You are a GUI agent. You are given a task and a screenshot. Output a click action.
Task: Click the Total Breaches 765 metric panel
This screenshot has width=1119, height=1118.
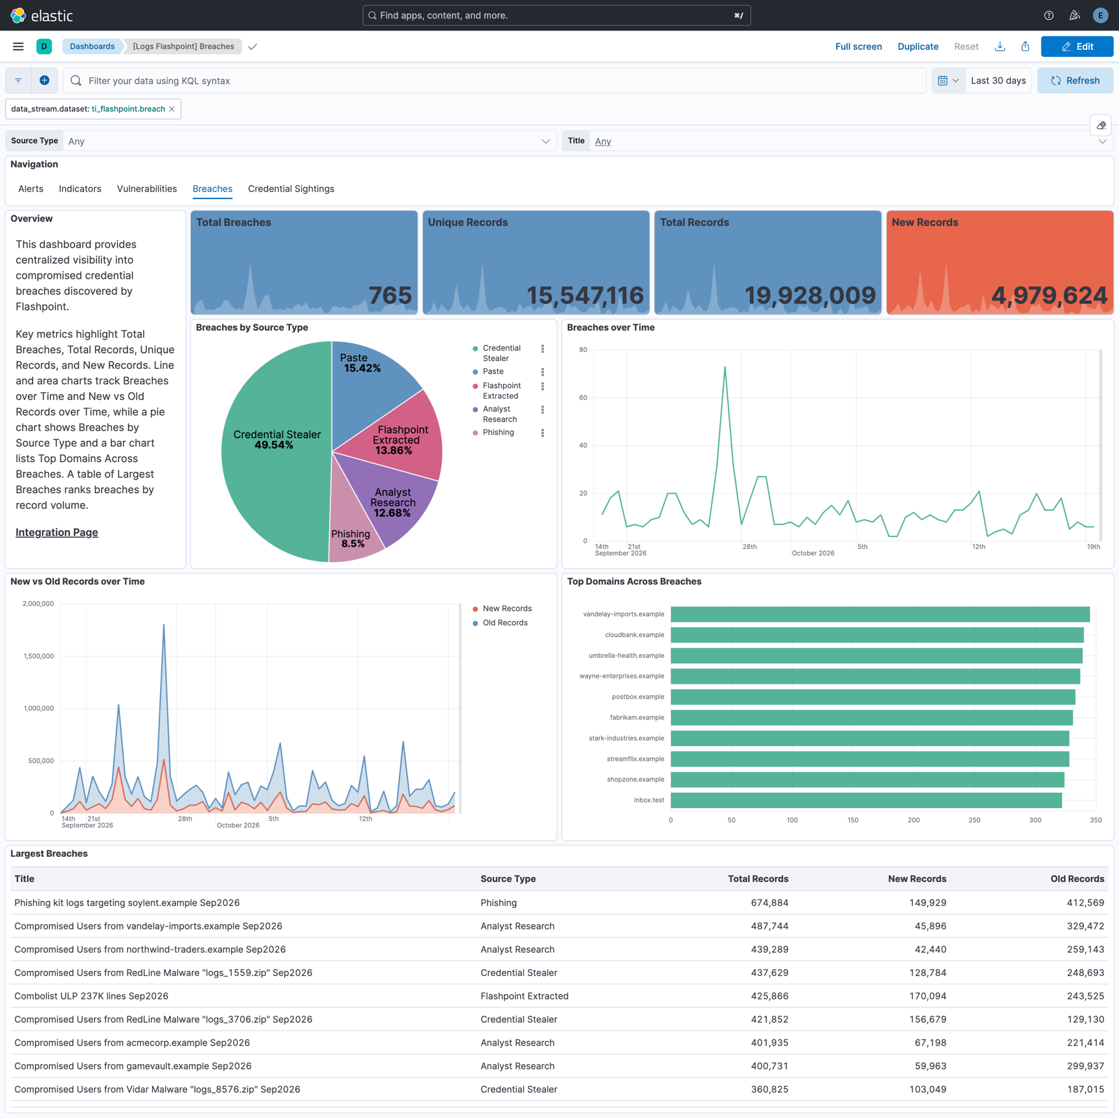304,262
